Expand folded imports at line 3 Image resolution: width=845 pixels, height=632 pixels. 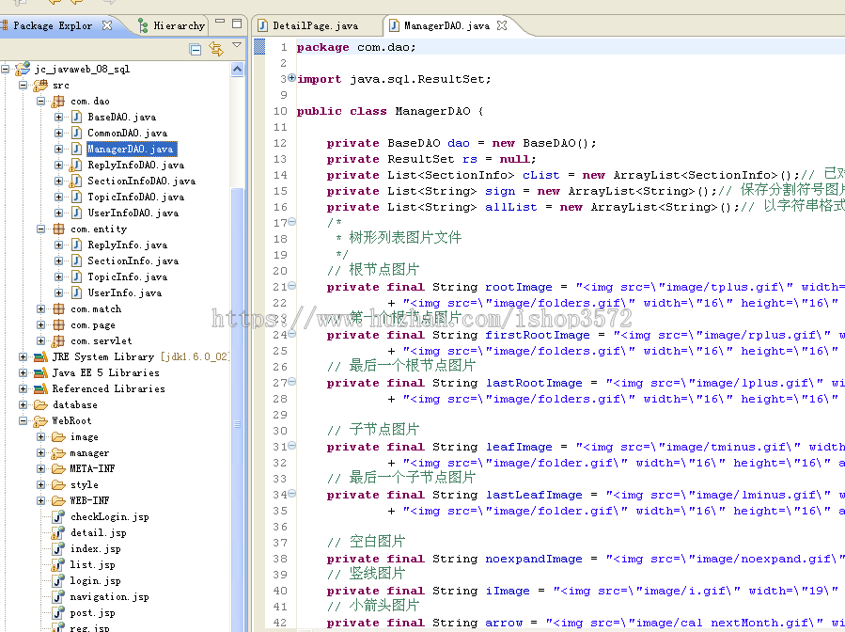(291, 78)
